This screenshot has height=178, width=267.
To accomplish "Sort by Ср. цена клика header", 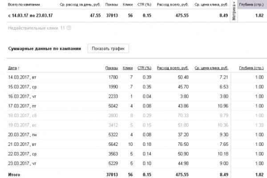I will tap(211, 68).
